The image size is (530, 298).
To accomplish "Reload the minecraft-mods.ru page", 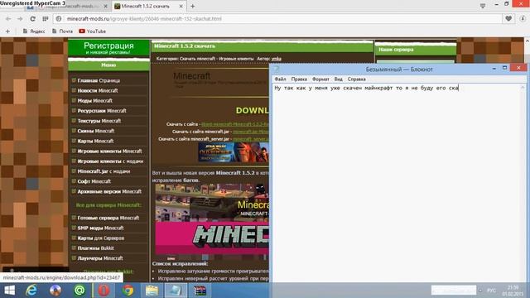I will click(32, 19).
